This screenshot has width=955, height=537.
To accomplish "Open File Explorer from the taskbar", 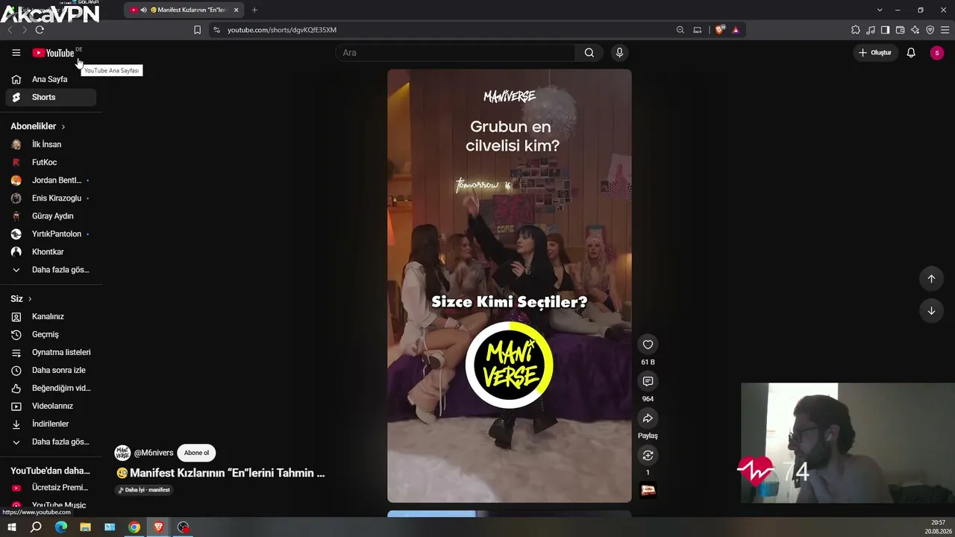I will [x=85, y=527].
